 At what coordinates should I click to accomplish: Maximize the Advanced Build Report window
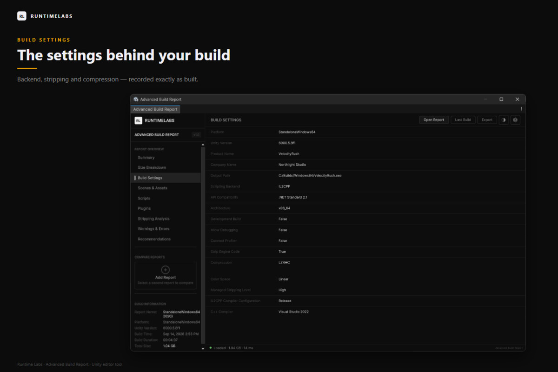tap(501, 99)
